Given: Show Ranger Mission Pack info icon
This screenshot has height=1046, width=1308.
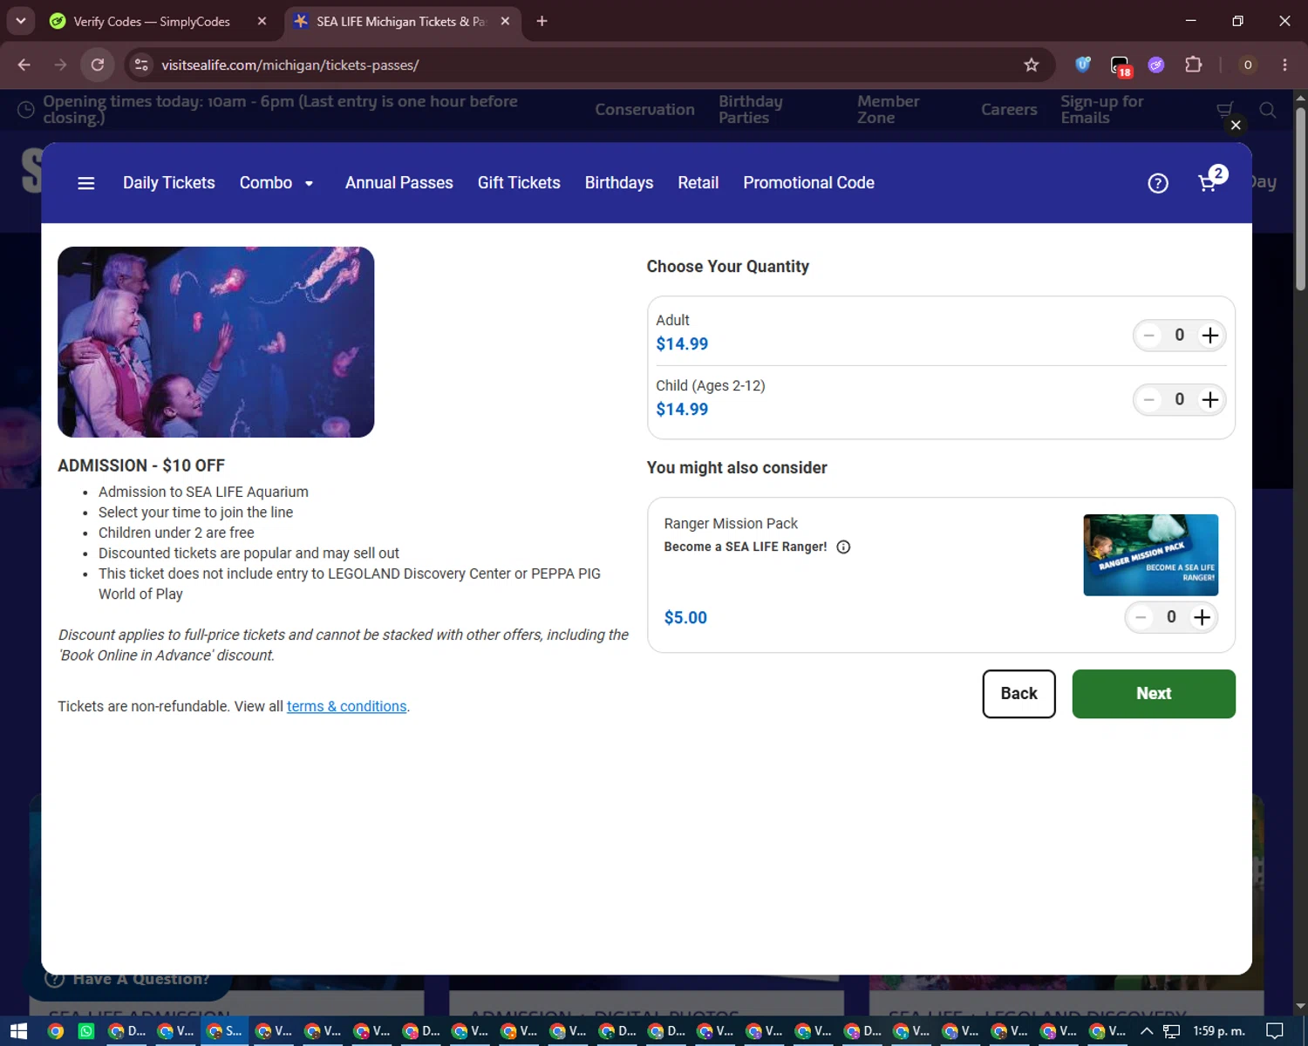Looking at the screenshot, I should coord(843,547).
